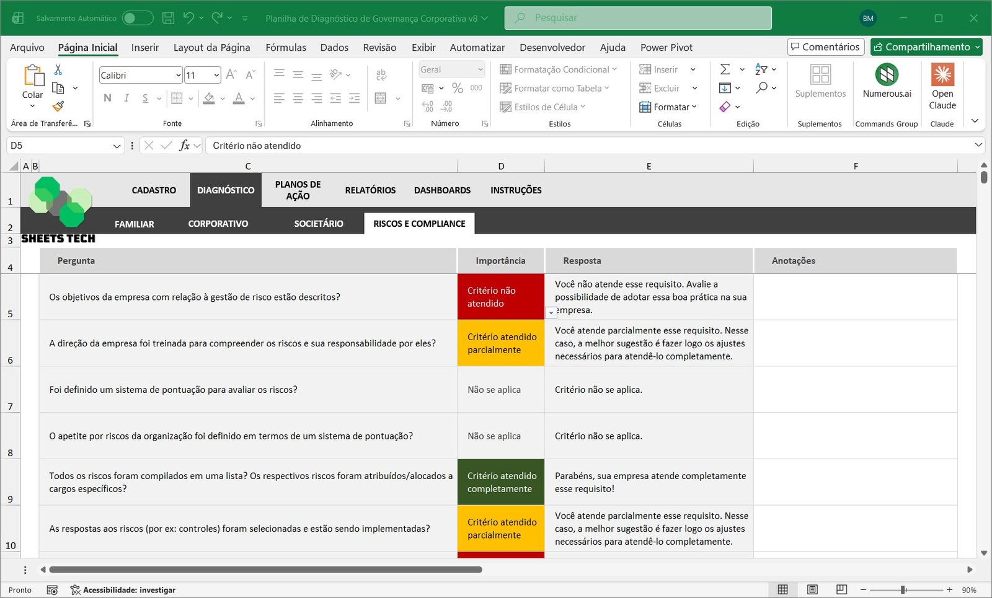992x598 pixels.
Task: Click the Save disk icon
Action: [x=168, y=18]
